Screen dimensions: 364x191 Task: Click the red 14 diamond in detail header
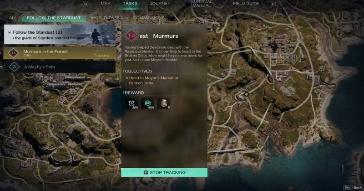click(131, 36)
